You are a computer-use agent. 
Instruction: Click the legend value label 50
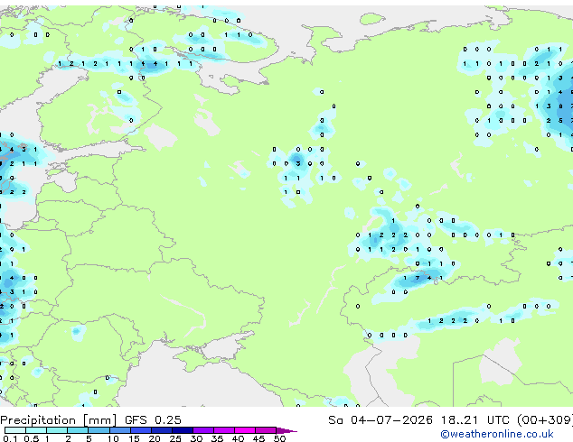(279, 438)
